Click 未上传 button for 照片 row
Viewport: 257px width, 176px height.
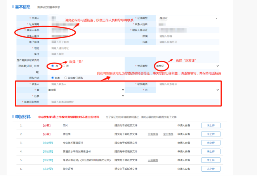pos(211,125)
